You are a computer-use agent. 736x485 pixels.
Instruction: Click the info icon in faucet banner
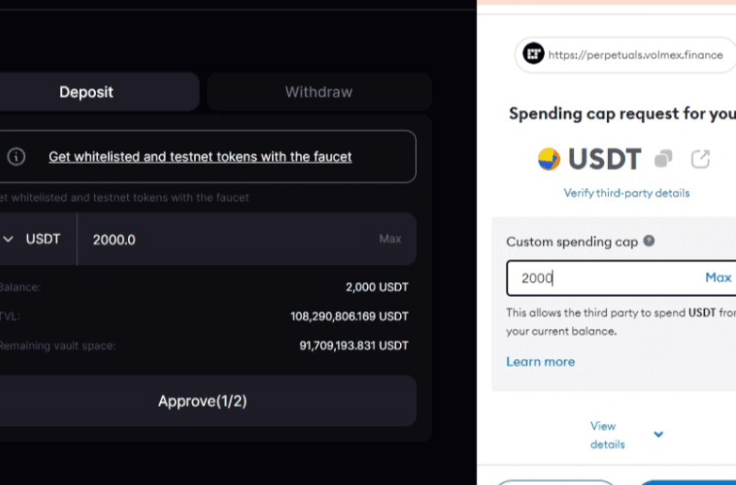[16, 157]
